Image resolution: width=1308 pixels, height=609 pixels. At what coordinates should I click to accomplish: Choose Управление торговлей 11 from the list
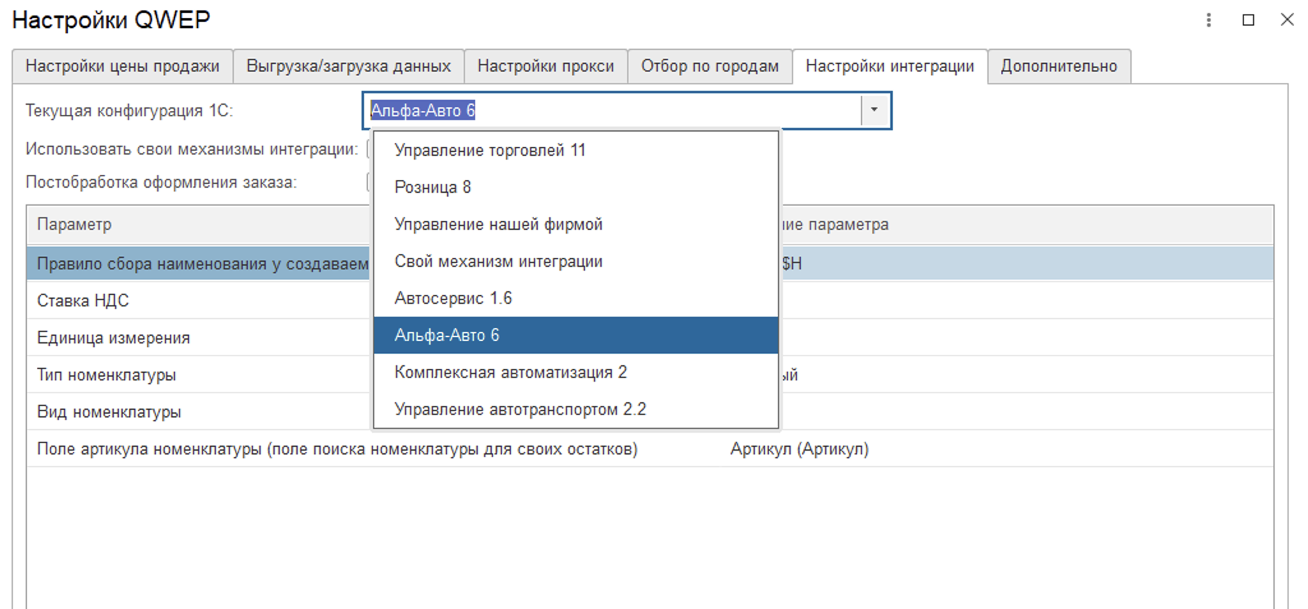[x=576, y=151]
